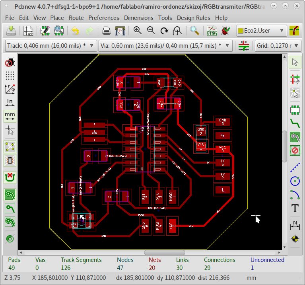The height and width of the screenshot is (285, 305).
Task: Open the Route menu
Action: click(76, 18)
